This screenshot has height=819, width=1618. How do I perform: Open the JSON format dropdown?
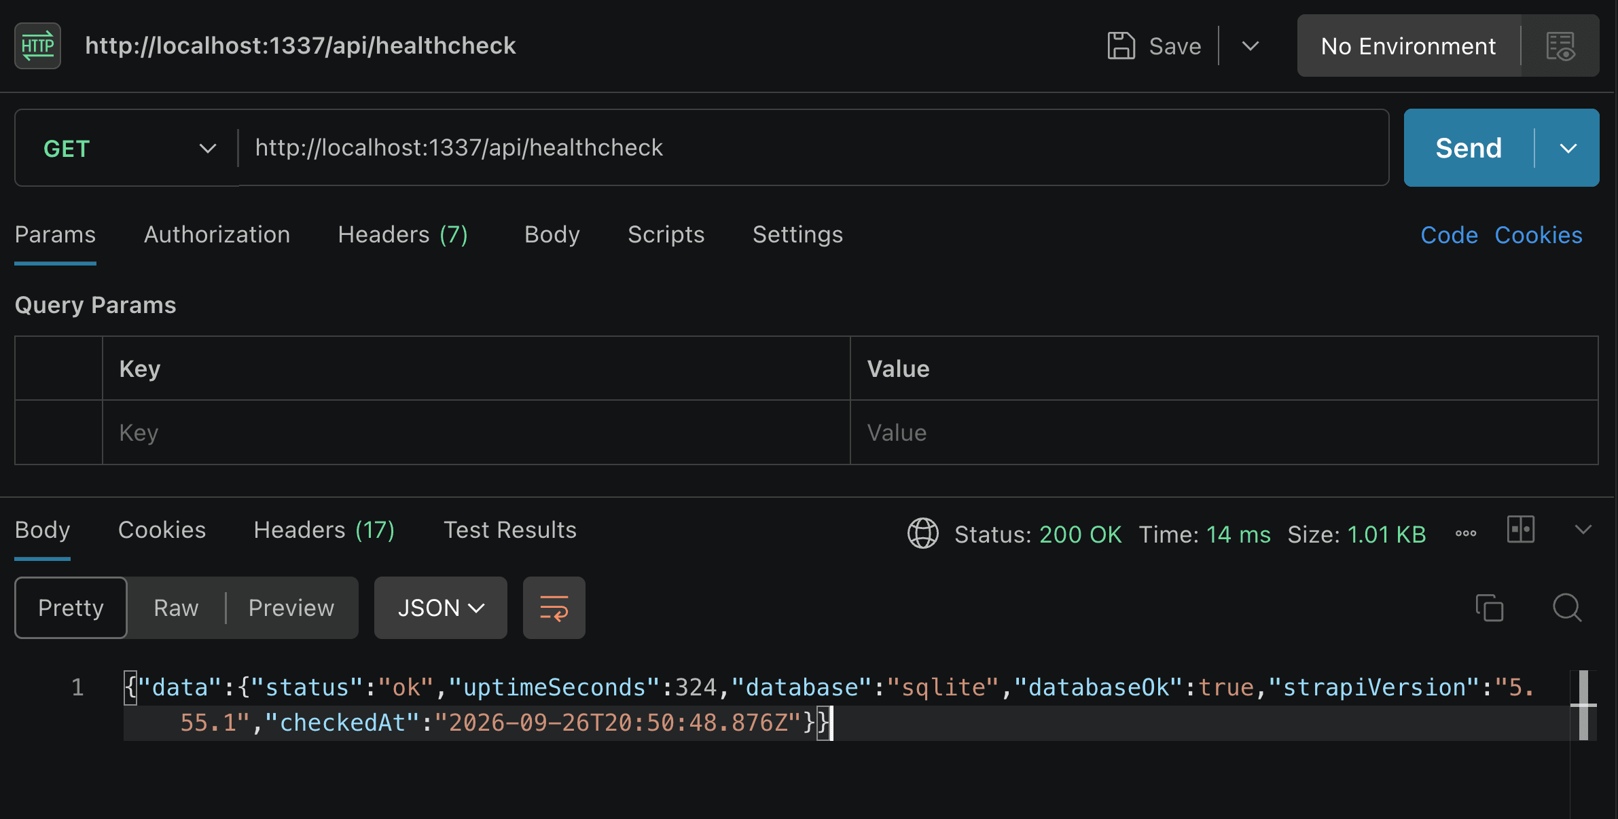(x=441, y=608)
